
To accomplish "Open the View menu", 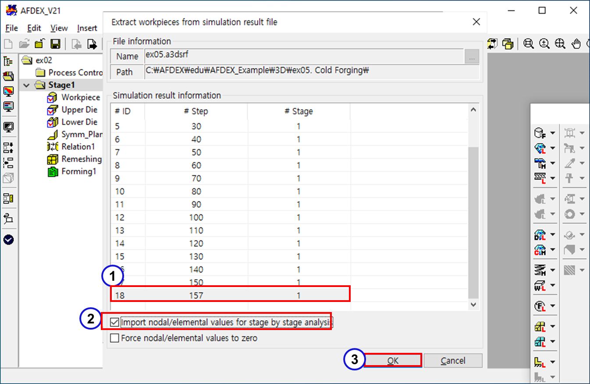I will point(59,28).
